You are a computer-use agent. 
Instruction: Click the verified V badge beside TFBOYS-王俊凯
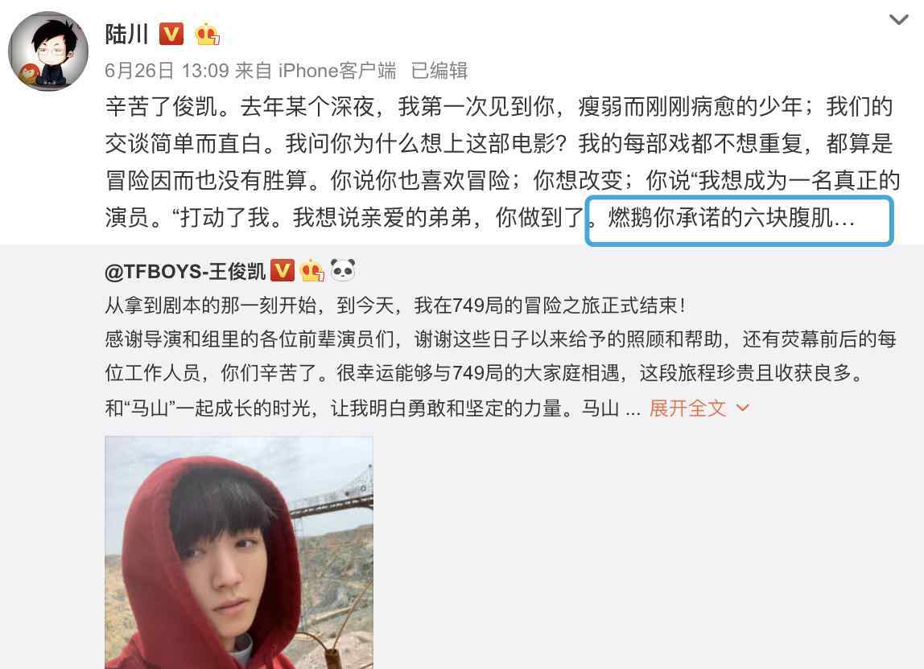pos(283,270)
